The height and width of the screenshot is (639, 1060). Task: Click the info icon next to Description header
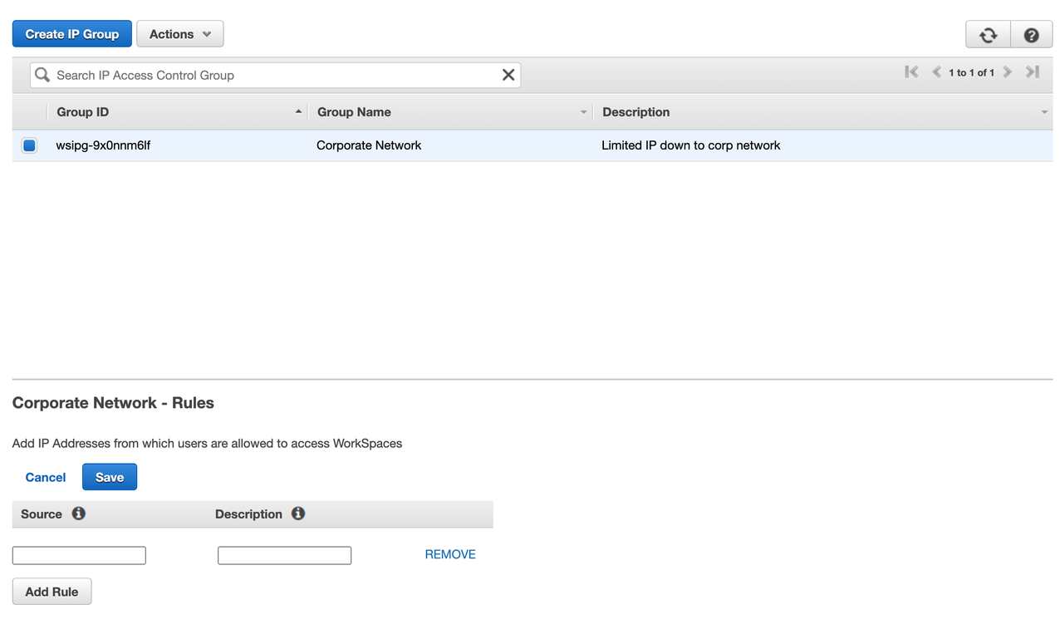pos(298,514)
